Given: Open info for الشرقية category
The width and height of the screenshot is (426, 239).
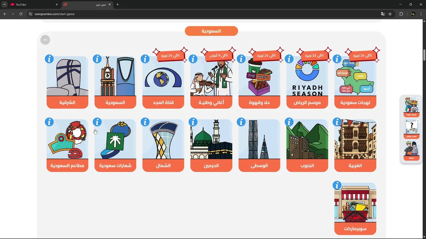Looking at the screenshot, I should [49, 59].
